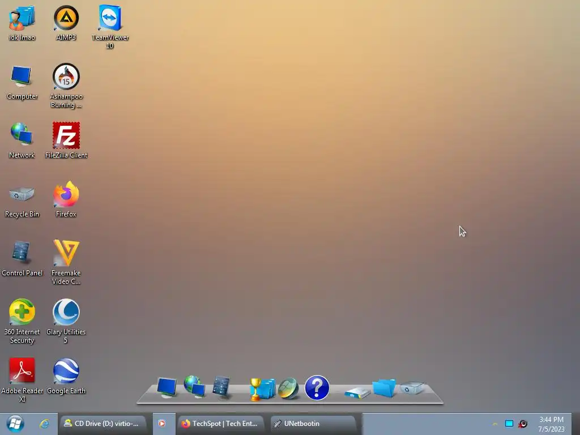Launch AIMP3 from the desktop
This screenshot has width=580, height=435.
[x=66, y=23]
